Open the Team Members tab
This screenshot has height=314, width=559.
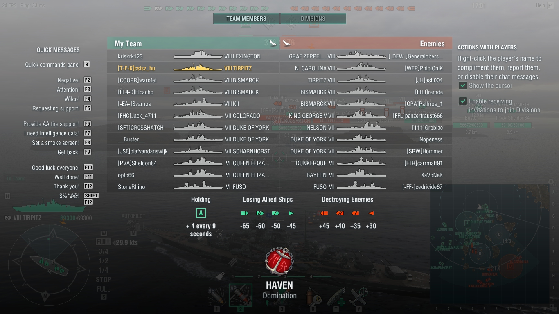coord(246,18)
